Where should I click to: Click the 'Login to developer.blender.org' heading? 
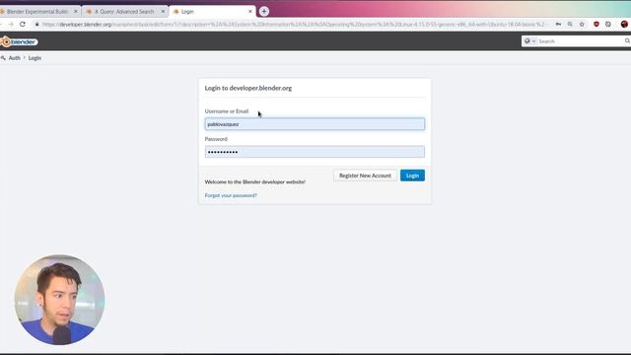pos(248,88)
